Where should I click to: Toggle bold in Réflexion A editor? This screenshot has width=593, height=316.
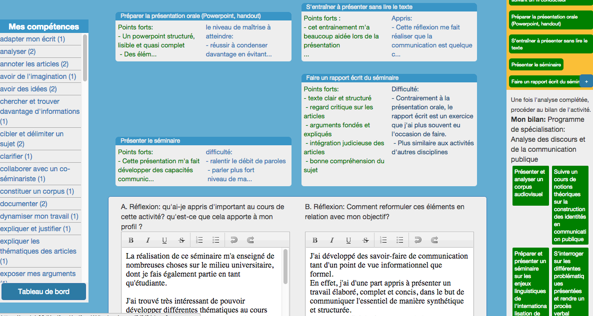pyautogui.click(x=131, y=240)
